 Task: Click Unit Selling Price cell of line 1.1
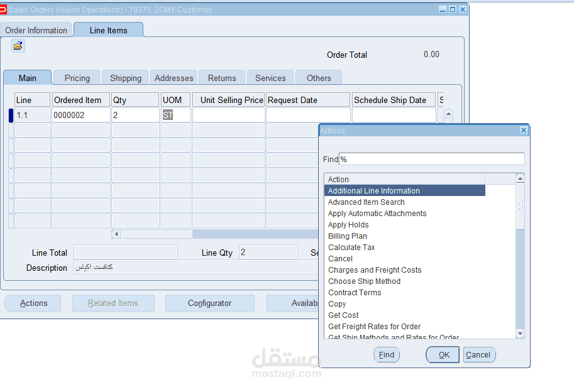tap(228, 115)
